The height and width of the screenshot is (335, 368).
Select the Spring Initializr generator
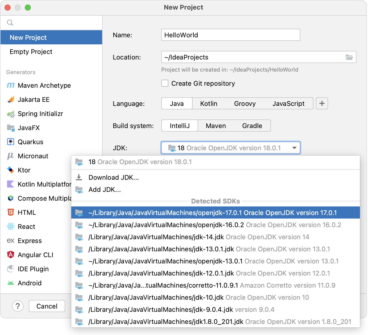[40, 114]
